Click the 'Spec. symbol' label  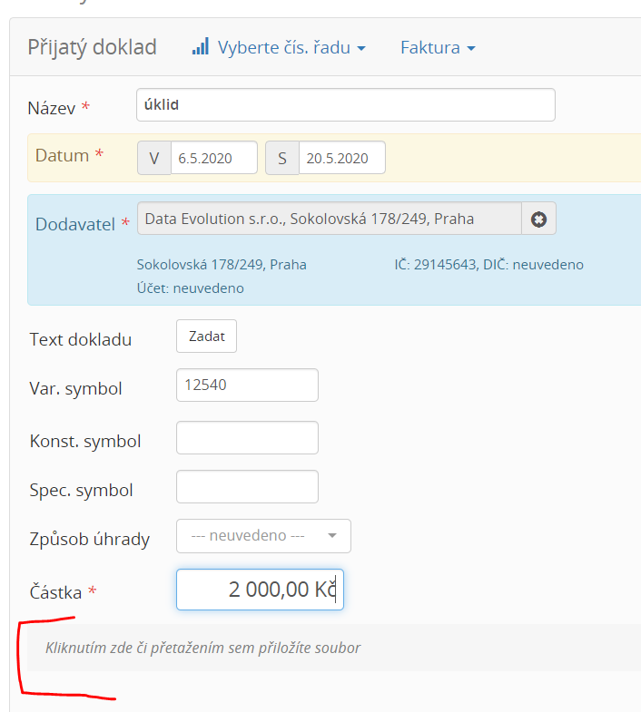pos(81,491)
